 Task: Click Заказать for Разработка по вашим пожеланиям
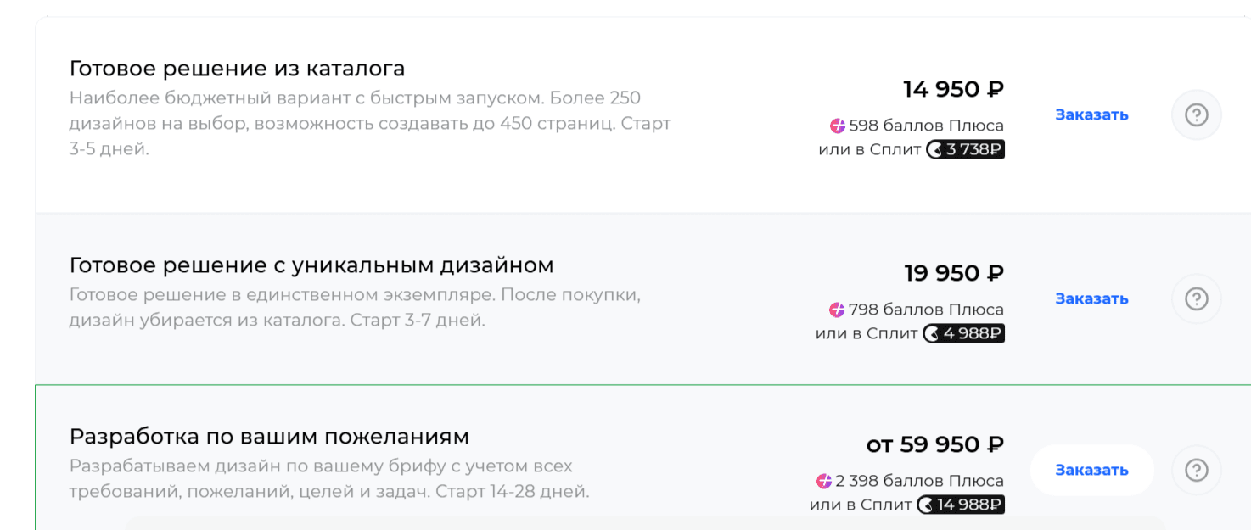tap(1091, 469)
